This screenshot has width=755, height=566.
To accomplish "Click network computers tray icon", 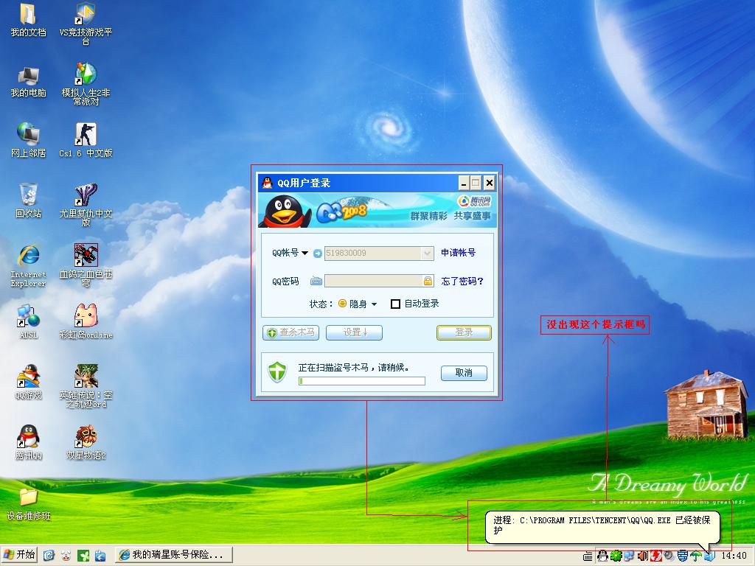I will (x=629, y=556).
